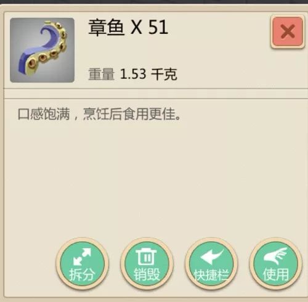Viewport: 308px width, 302px height.
Task: Tap the 使用 text label
Action: pos(276,274)
